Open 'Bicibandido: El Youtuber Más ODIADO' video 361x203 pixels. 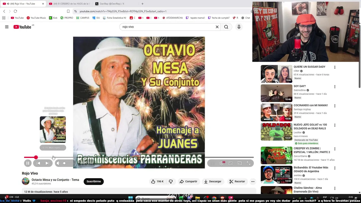coord(276,175)
